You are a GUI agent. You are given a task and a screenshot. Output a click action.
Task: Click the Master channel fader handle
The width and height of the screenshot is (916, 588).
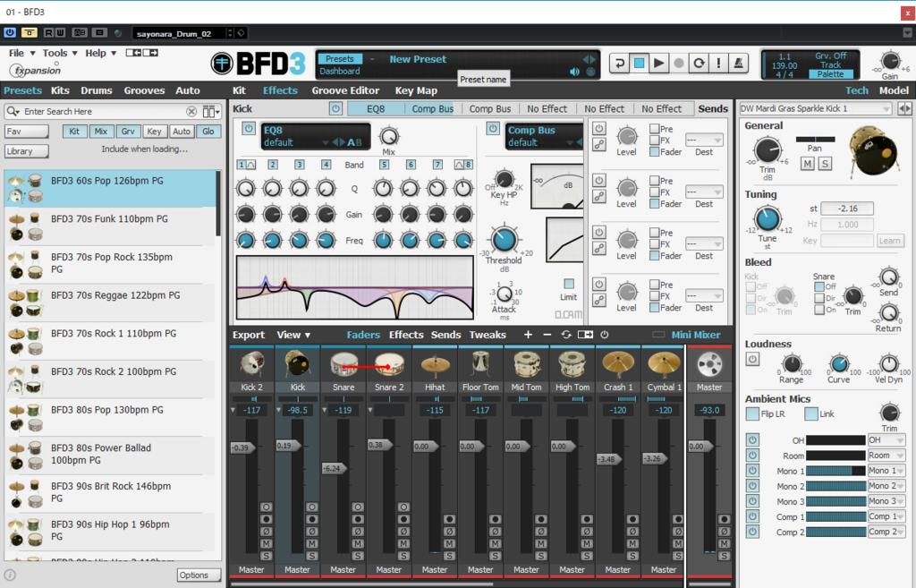[700, 446]
